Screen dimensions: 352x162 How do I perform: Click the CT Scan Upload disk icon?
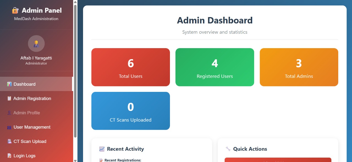(x=9, y=141)
